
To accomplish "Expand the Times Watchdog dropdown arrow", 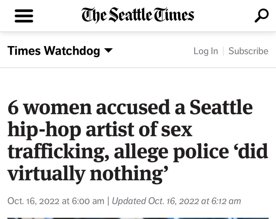I will 108,50.
